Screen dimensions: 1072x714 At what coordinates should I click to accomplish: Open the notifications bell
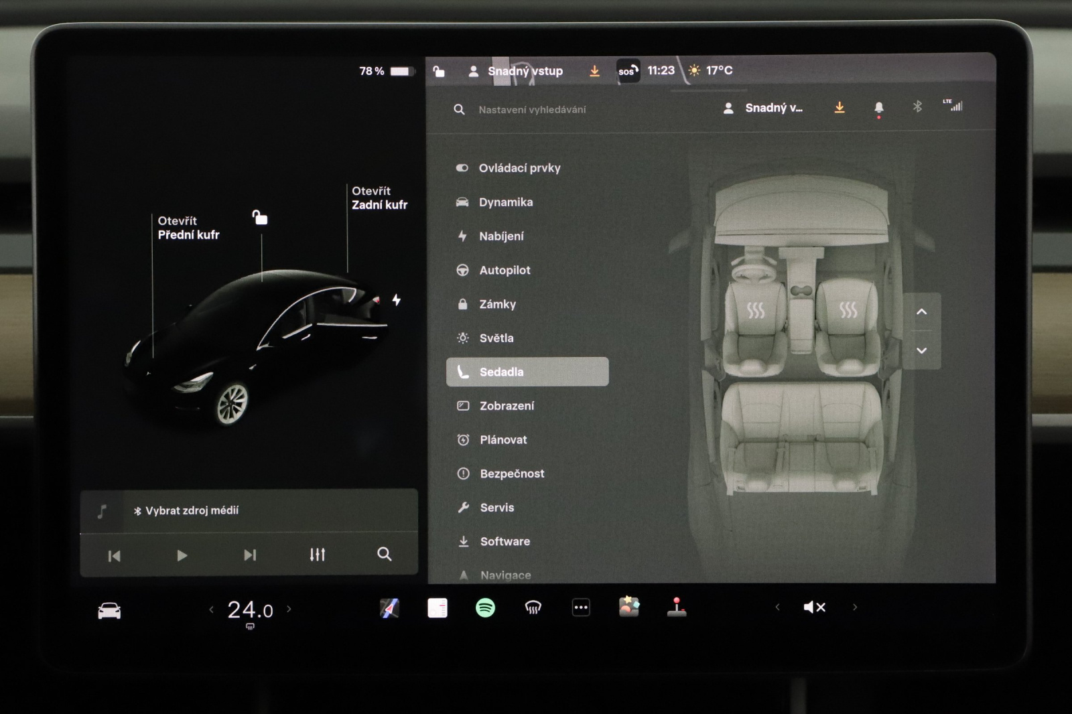(878, 108)
